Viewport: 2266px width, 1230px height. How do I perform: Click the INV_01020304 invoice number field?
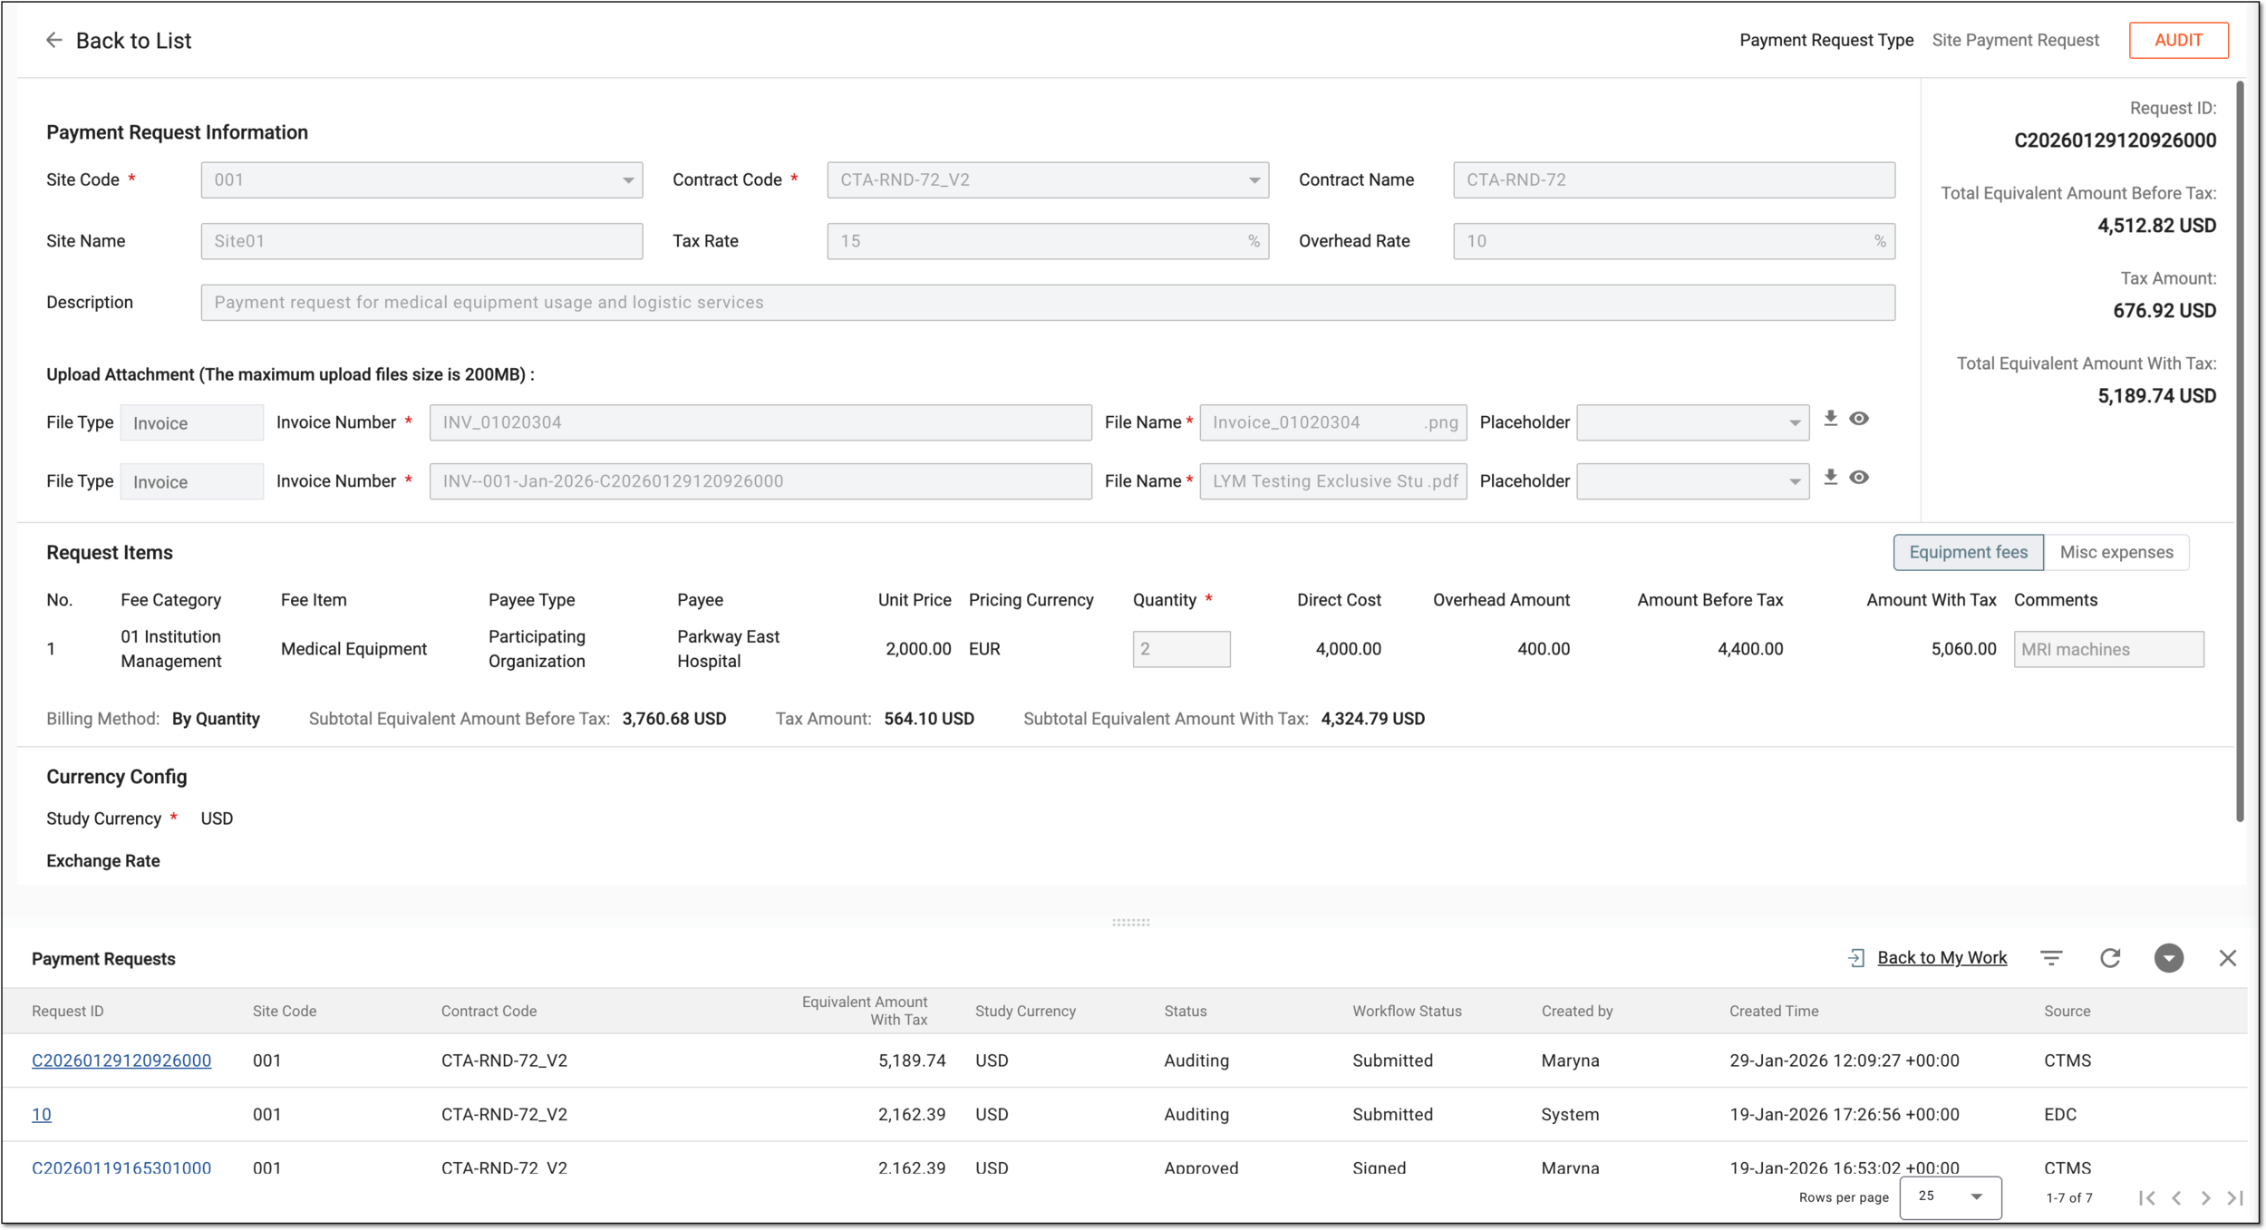[x=760, y=422]
